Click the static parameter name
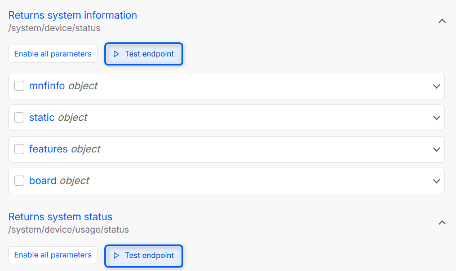Screen dimensions: 456x271 click(x=42, y=117)
